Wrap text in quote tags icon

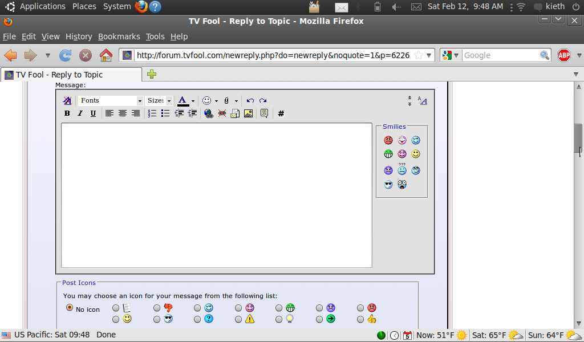(264, 113)
